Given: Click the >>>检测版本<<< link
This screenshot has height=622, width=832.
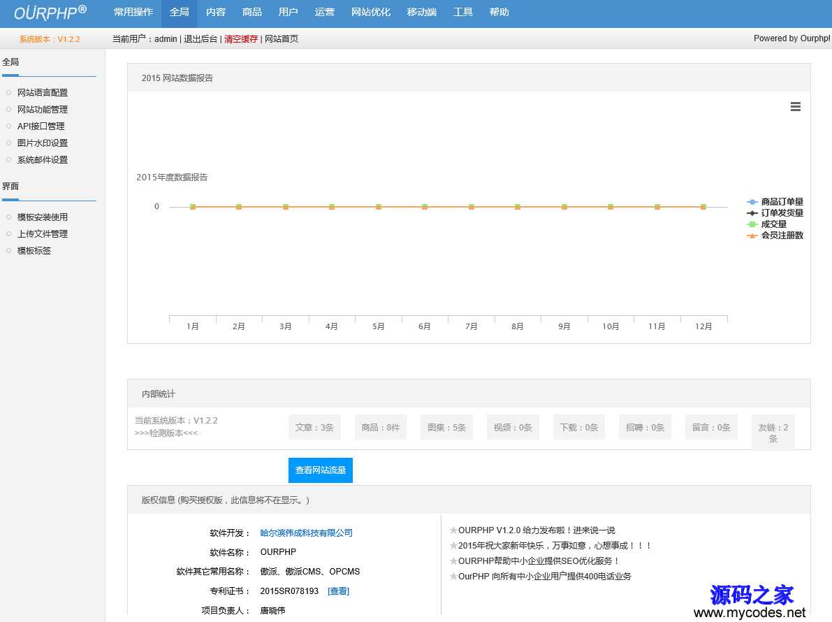Looking at the screenshot, I should pos(166,433).
